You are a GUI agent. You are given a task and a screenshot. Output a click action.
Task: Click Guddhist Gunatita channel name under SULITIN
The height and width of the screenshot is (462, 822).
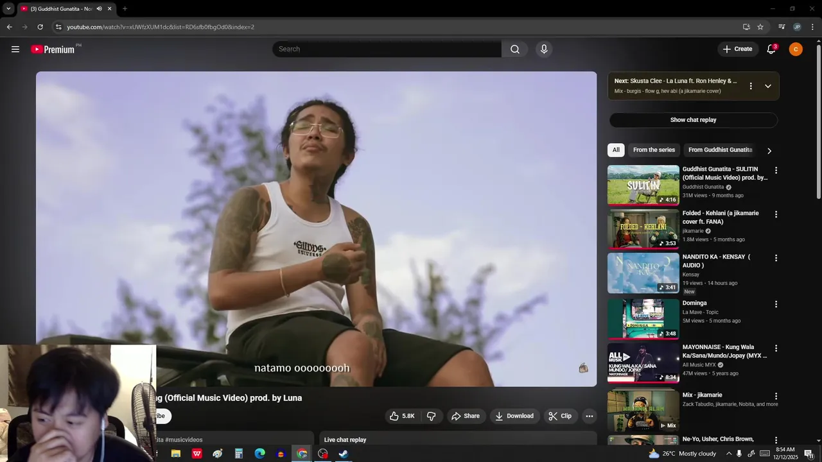coord(703,187)
